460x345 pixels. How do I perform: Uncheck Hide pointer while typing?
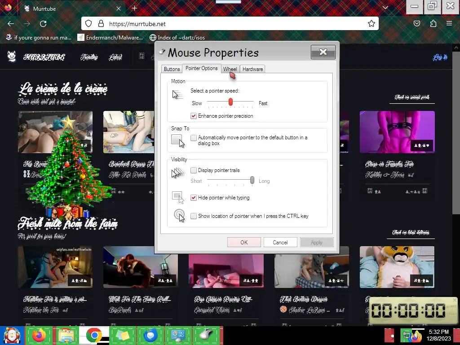(193, 198)
